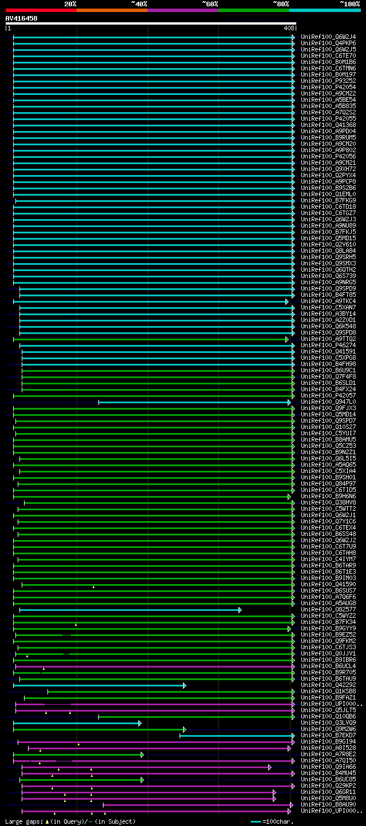Screen dimensions: 366x826
Task: Select hit label UniRef100_A9NU89
Action: pyautogui.click(x=328, y=226)
